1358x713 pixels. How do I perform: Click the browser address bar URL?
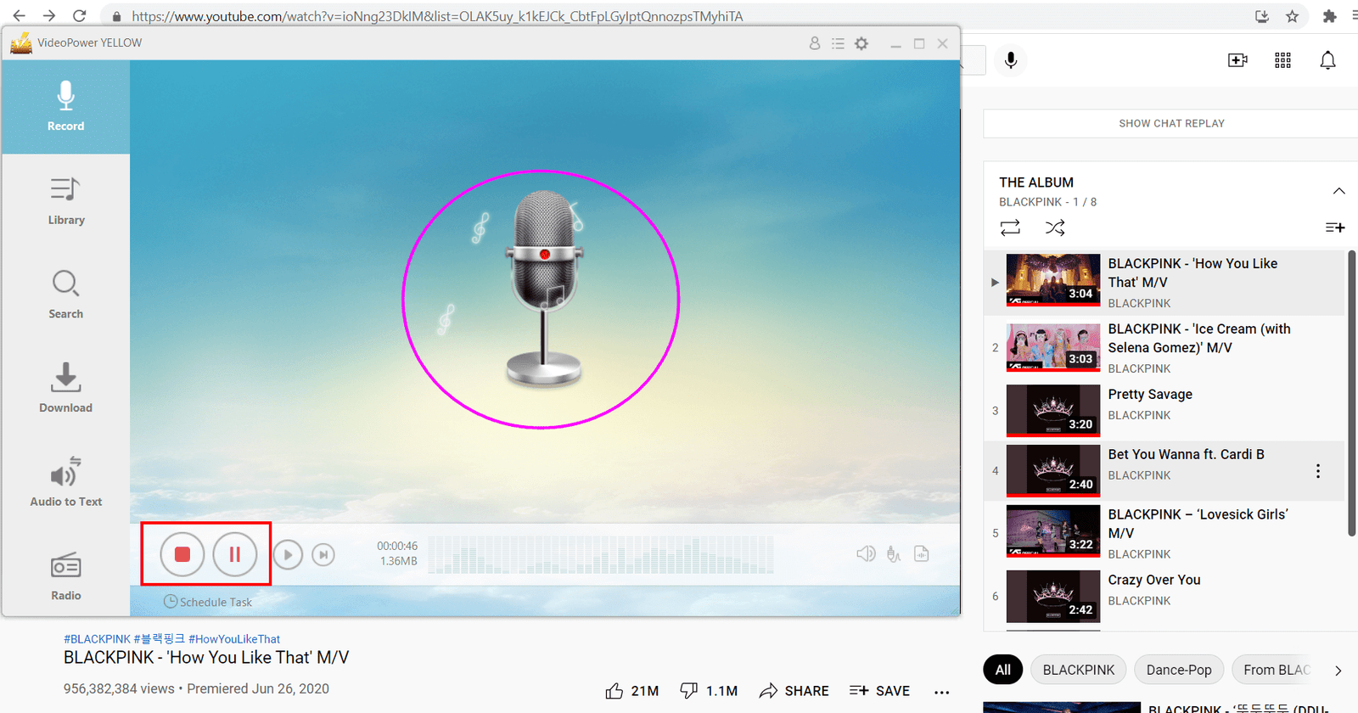pyautogui.click(x=437, y=16)
